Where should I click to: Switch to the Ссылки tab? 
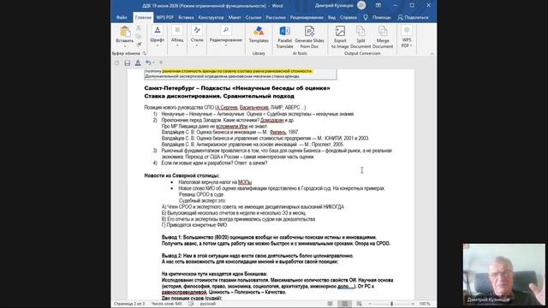(253, 17)
